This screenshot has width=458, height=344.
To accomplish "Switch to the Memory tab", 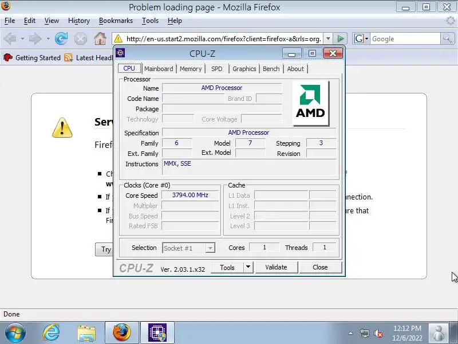I will pyautogui.click(x=191, y=69).
